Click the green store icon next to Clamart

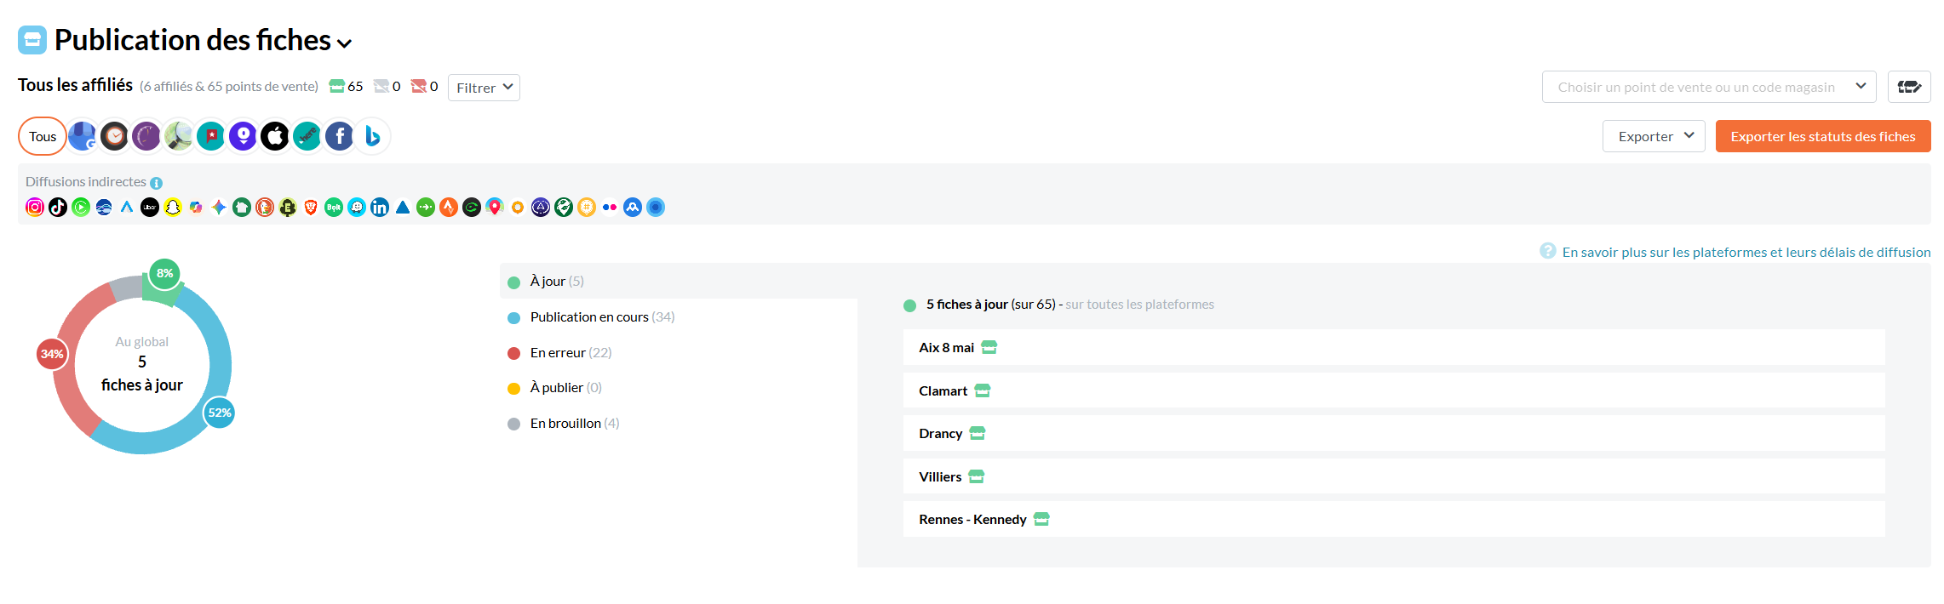(983, 390)
